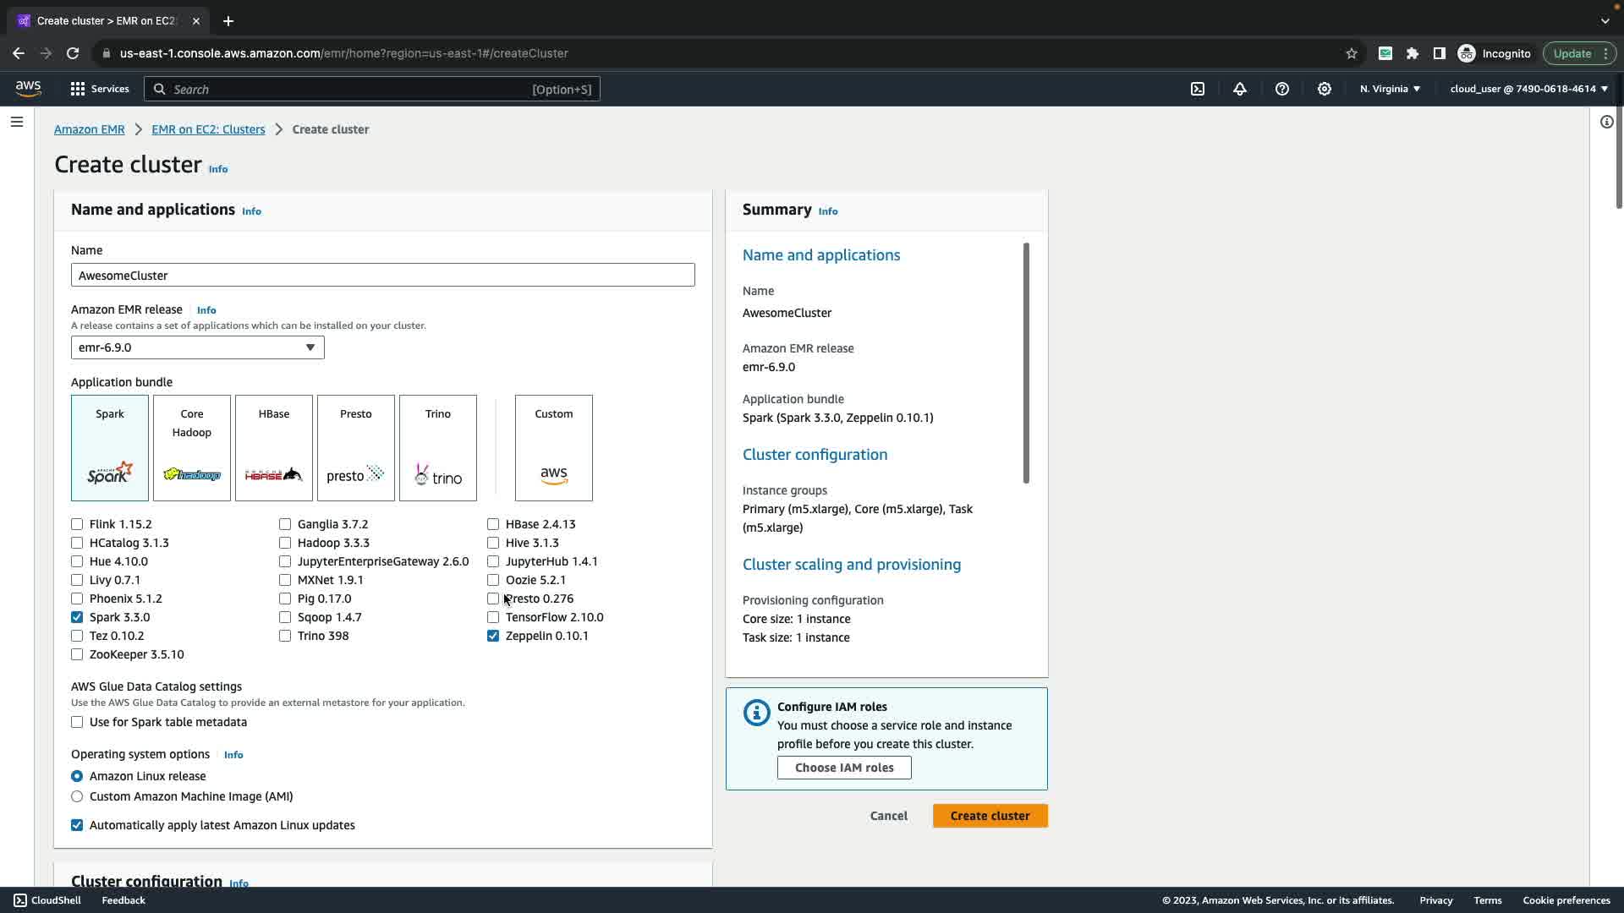Screen dimensions: 1624x913
Task: Click the Choose IAM roles button
Action: pyautogui.click(x=844, y=768)
